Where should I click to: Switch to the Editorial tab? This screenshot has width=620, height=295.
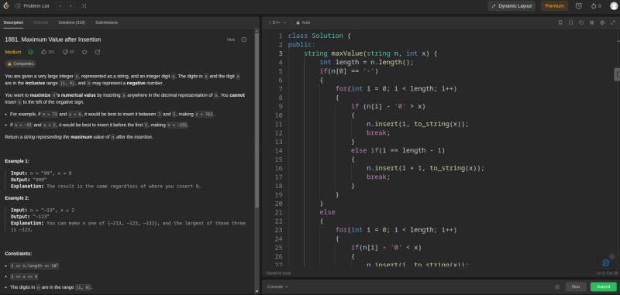[x=41, y=22]
